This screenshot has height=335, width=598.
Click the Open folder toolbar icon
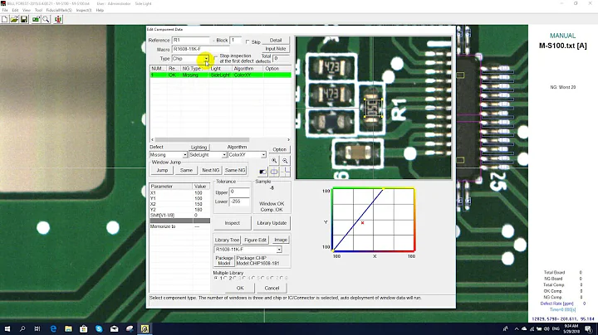[14, 19]
